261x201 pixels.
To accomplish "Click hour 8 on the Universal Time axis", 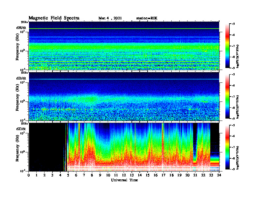I will [92, 175].
